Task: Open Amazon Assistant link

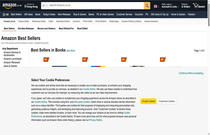Action: pos(151,21)
